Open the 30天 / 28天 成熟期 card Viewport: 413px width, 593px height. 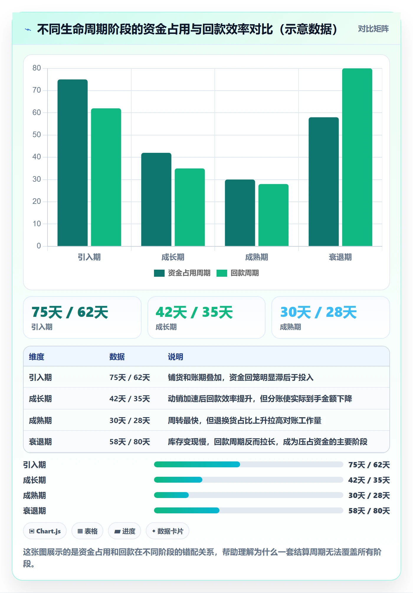coord(331,317)
